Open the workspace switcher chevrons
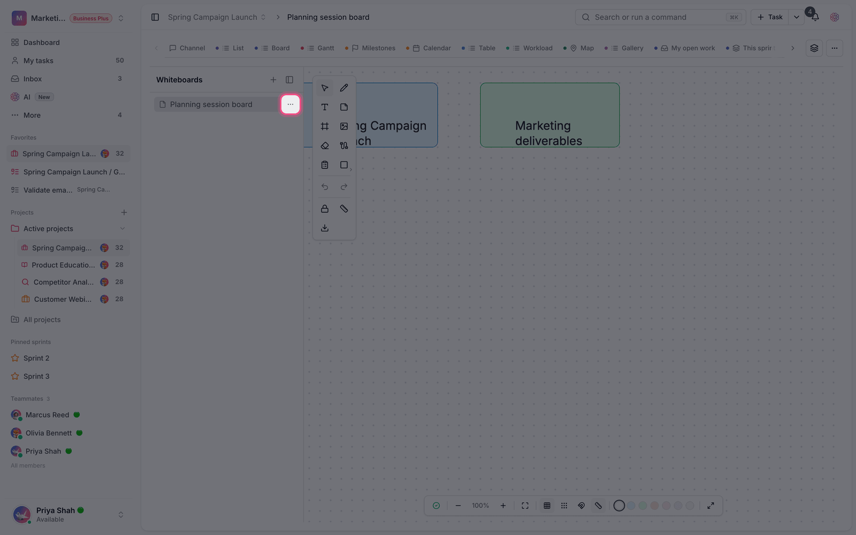 click(121, 18)
